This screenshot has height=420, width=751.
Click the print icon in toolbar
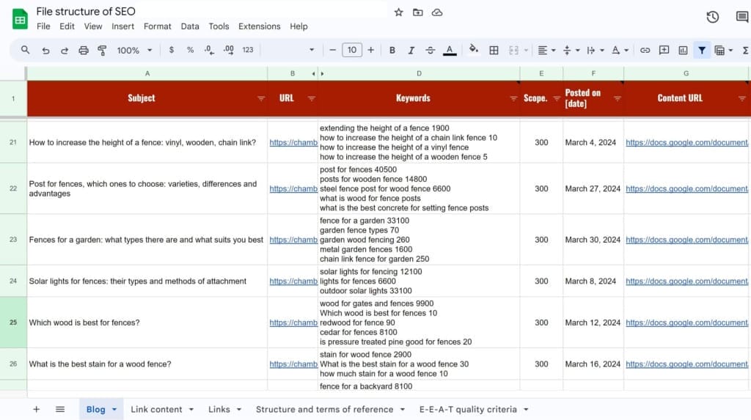point(84,50)
